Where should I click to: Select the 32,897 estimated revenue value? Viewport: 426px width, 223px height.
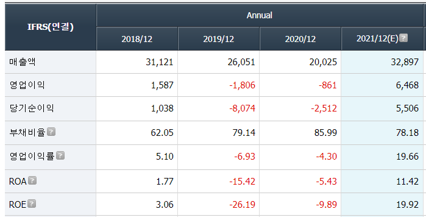[405, 62]
